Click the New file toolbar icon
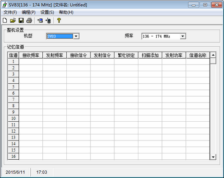The width and height of the screenshot is (224, 178). click(x=5, y=20)
